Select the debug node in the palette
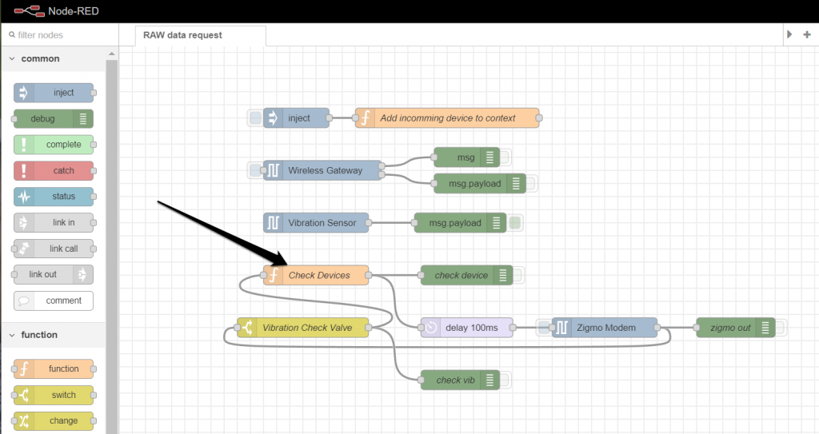Screen dimensions: 819x434 (54, 118)
